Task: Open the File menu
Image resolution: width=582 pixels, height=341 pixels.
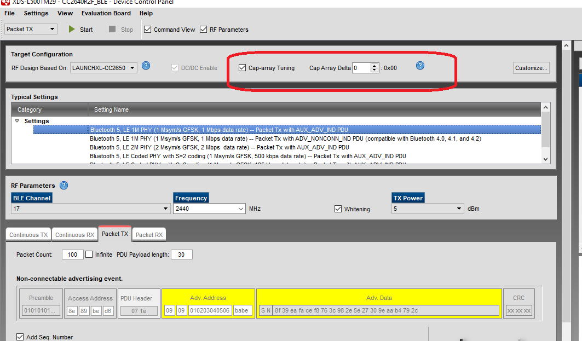Action: click(10, 13)
